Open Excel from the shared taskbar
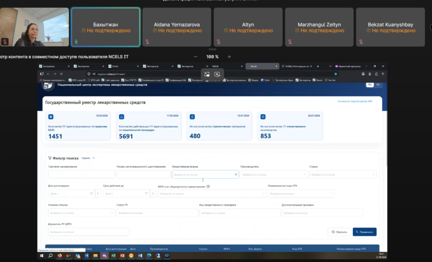The width and height of the screenshot is (432, 262). pos(113,256)
